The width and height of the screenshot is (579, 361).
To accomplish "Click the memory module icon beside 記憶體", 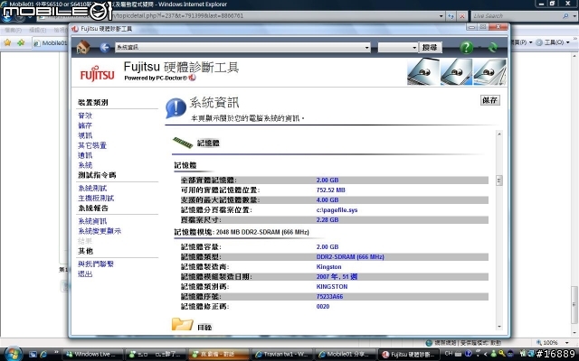I will [x=183, y=143].
